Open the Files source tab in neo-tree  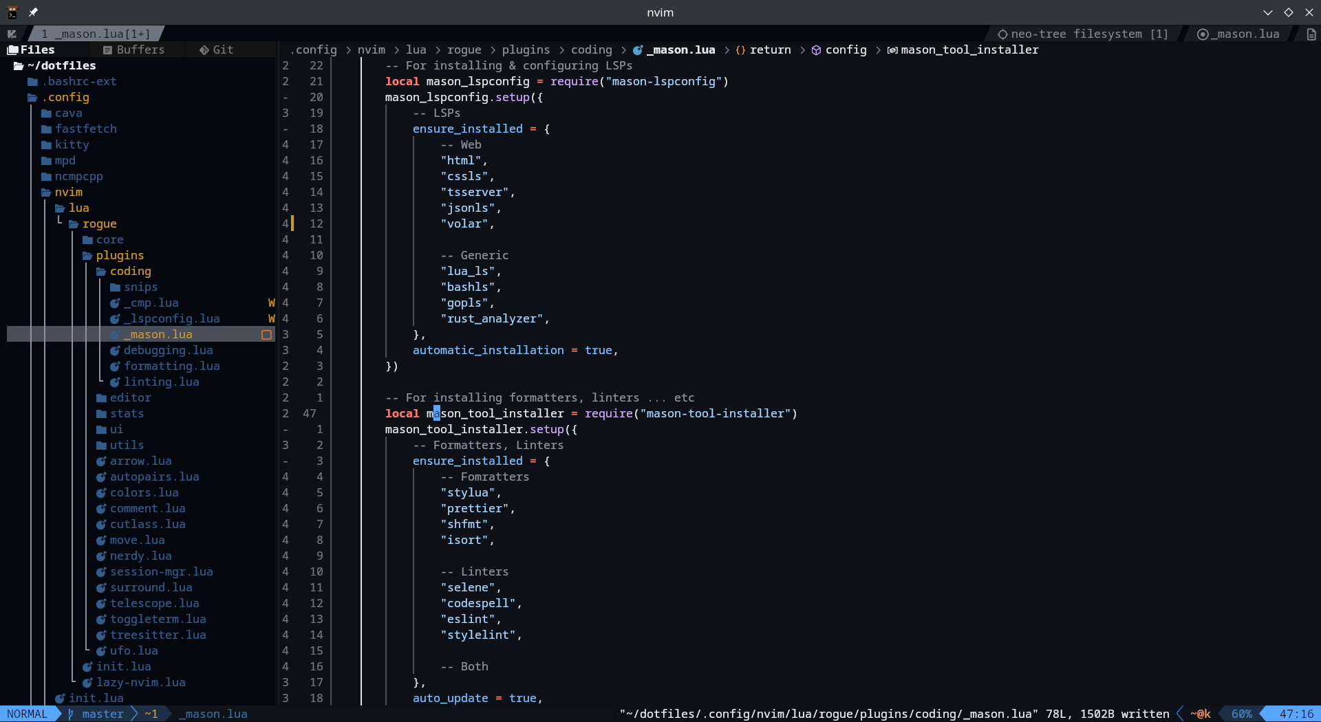[31, 50]
